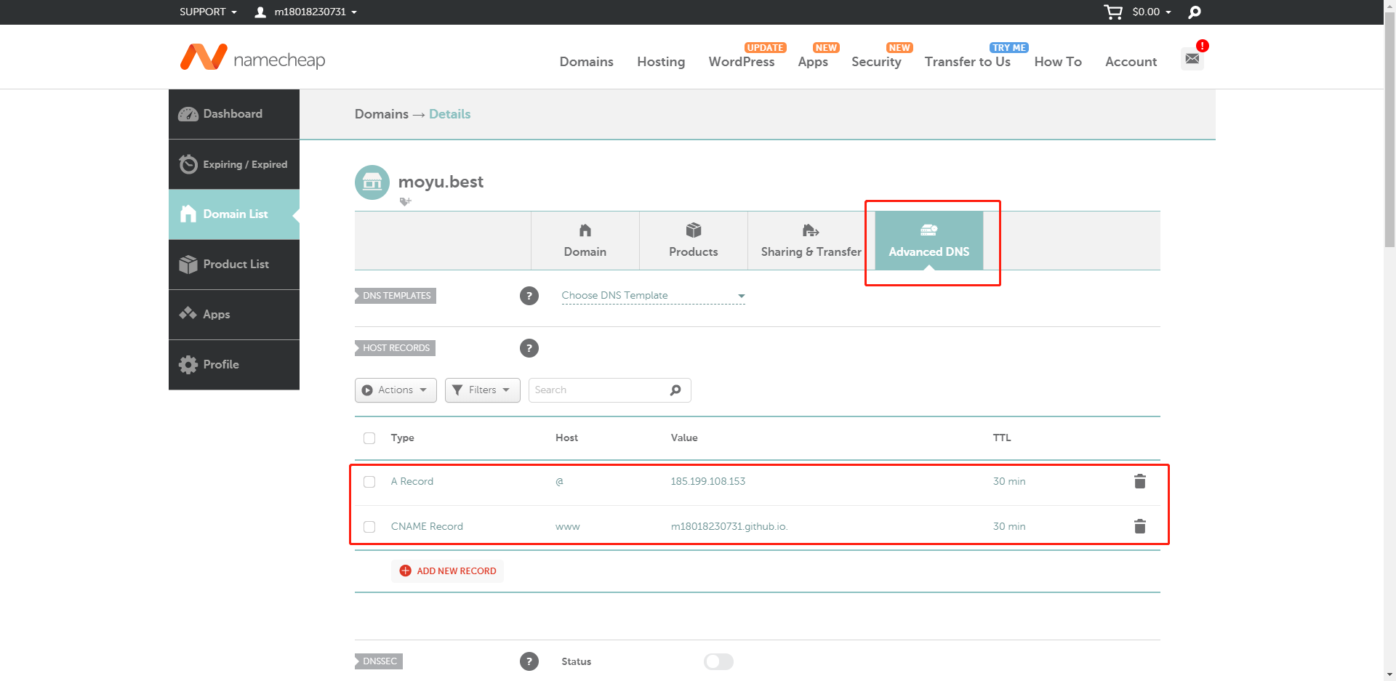
Task: Click the Namecheap logo
Action: point(252,57)
